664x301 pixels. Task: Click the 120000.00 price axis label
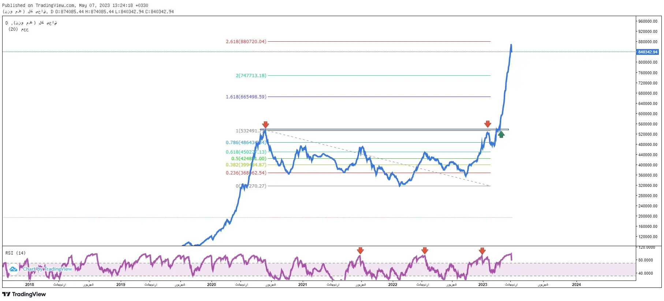click(x=648, y=237)
